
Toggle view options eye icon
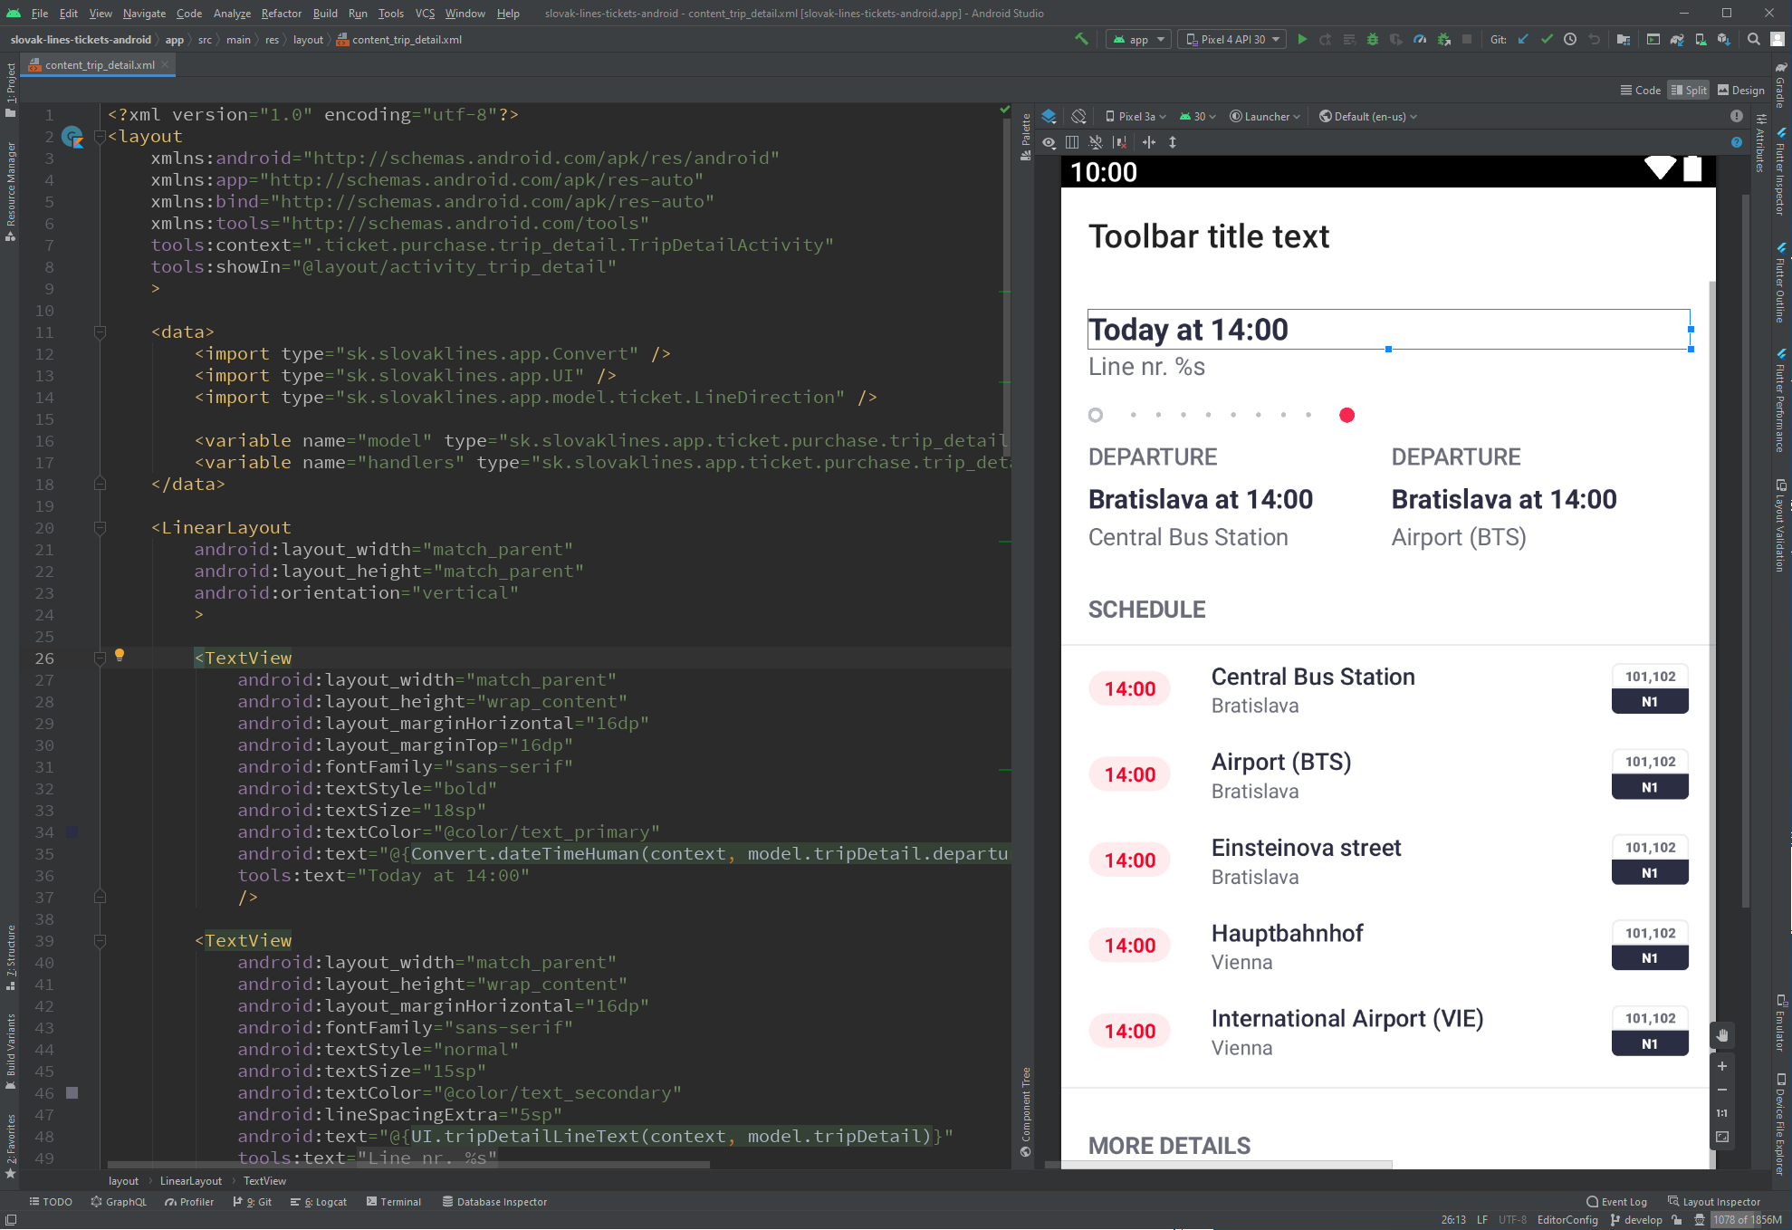point(1049,142)
